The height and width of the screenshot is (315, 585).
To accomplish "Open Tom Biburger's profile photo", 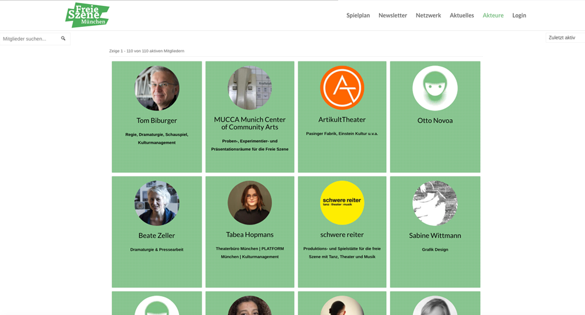I will [157, 88].
